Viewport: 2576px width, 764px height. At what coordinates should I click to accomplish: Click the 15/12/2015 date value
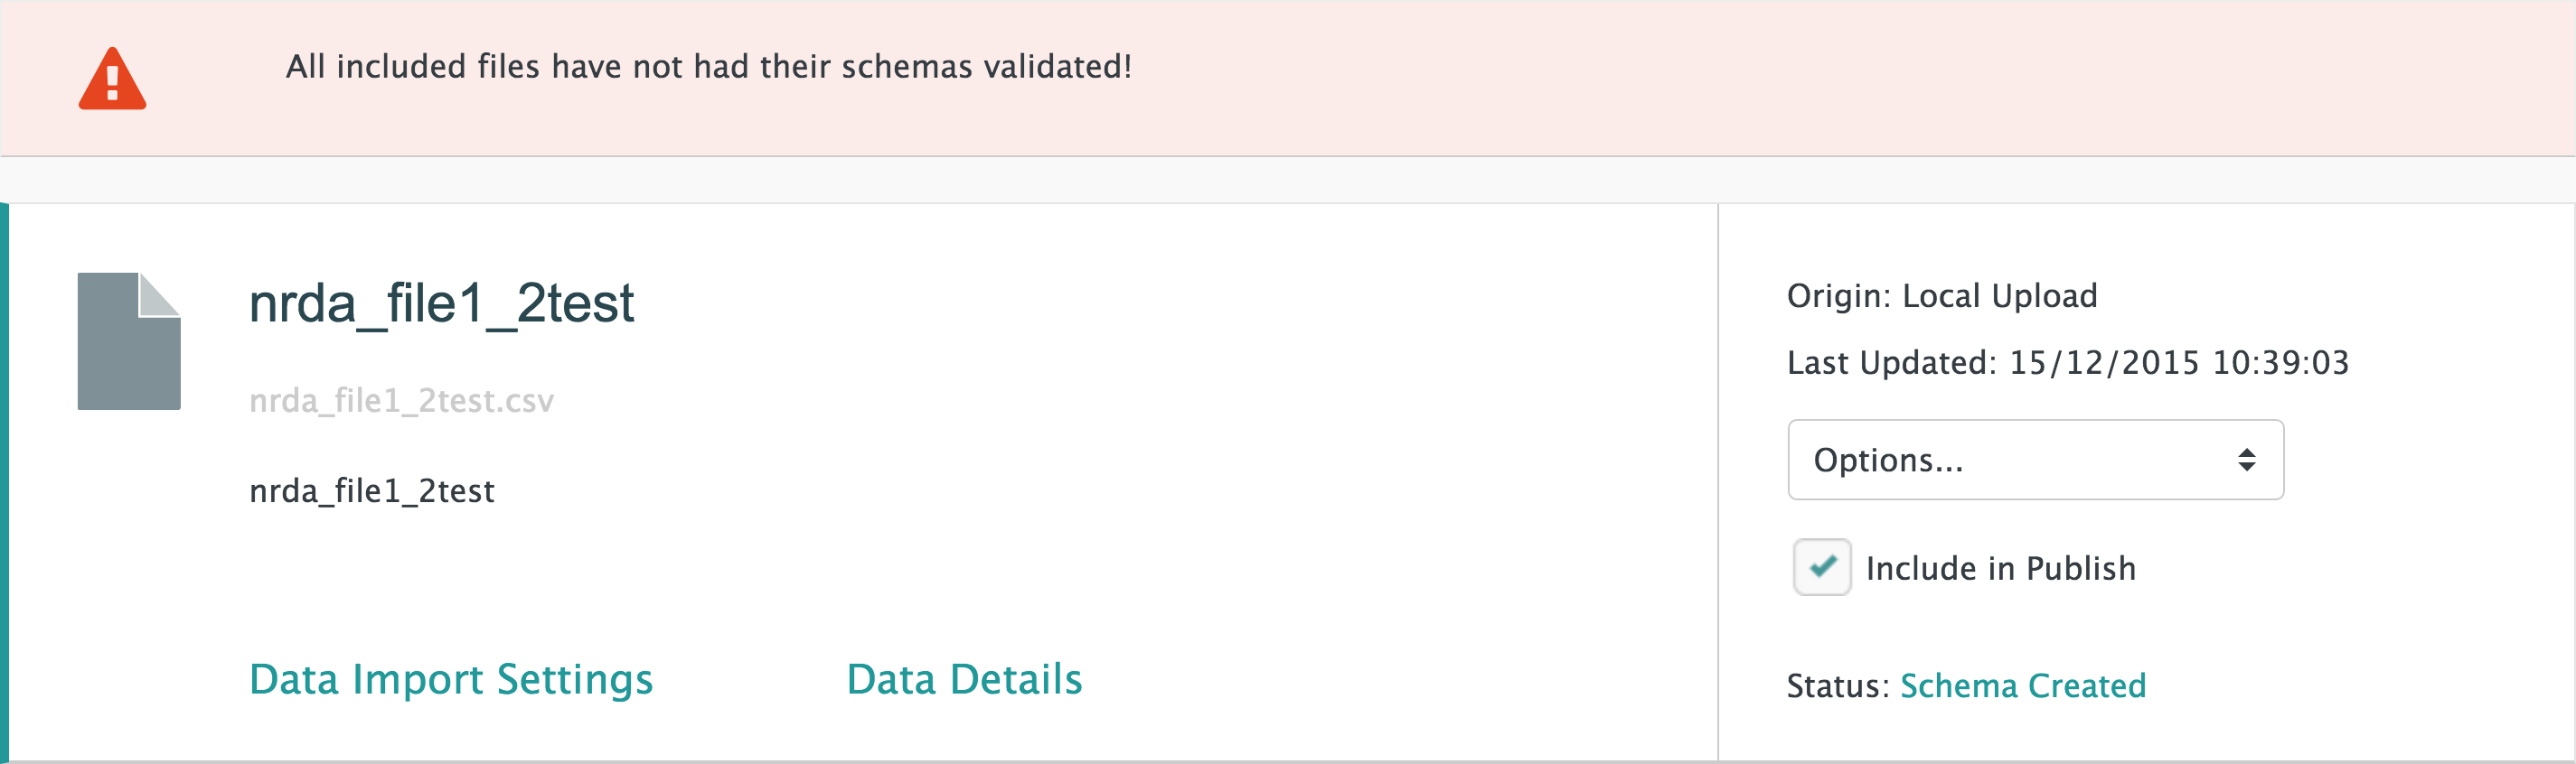point(2104,362)
